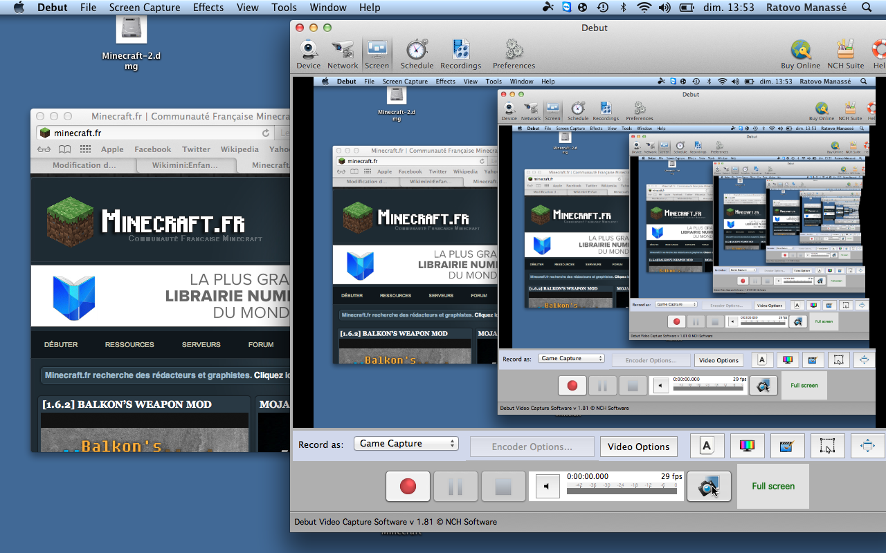The width and height of the screenshot is (886, 553).
Task: Choose the capture selection rectangle tool
Action: [x=827, y=446]
